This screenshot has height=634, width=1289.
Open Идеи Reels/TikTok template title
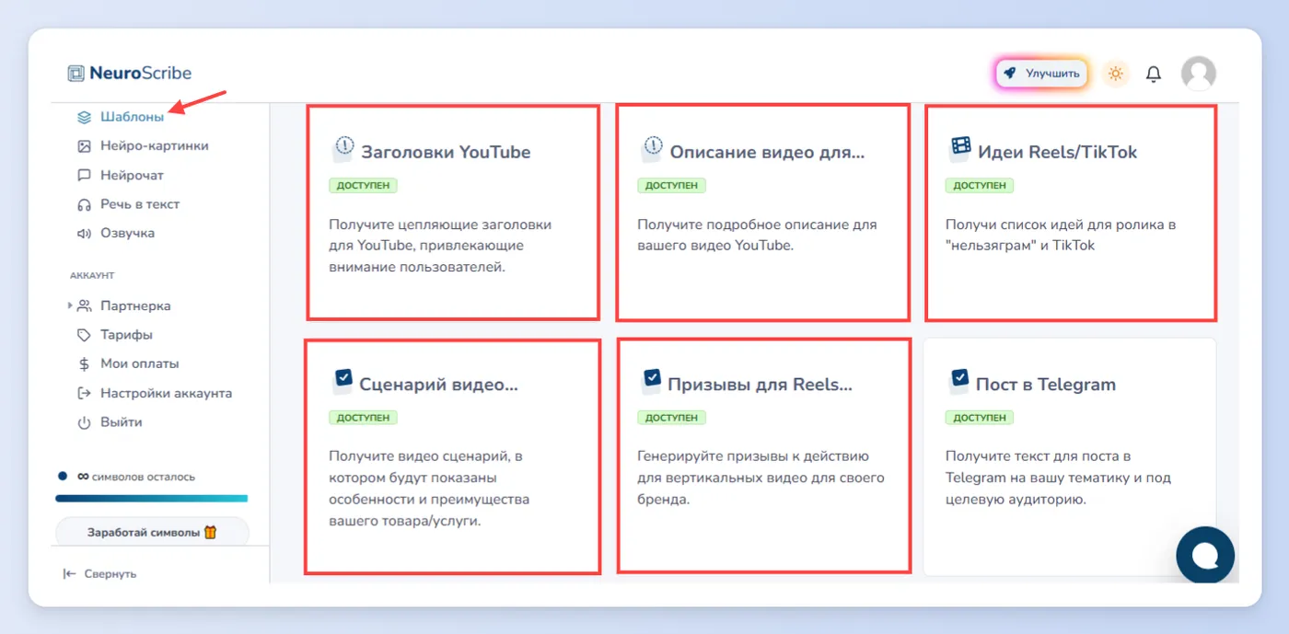[x=1058, y=152]
